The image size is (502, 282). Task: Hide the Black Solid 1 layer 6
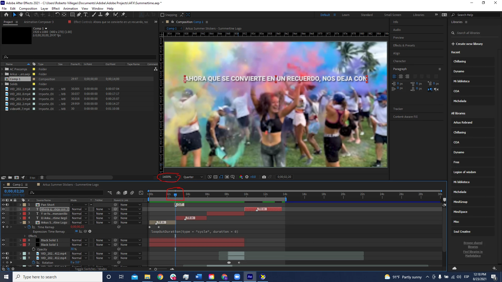pos(3,240)
